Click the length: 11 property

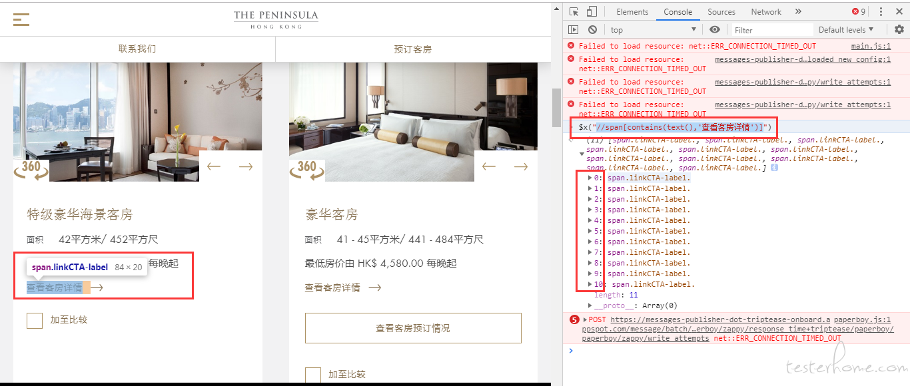pos(616,295)
